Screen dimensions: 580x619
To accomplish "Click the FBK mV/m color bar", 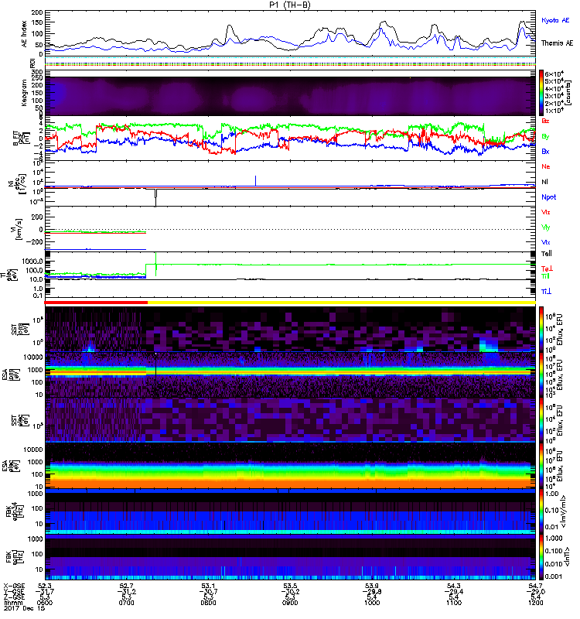I will tap(541, 511).
